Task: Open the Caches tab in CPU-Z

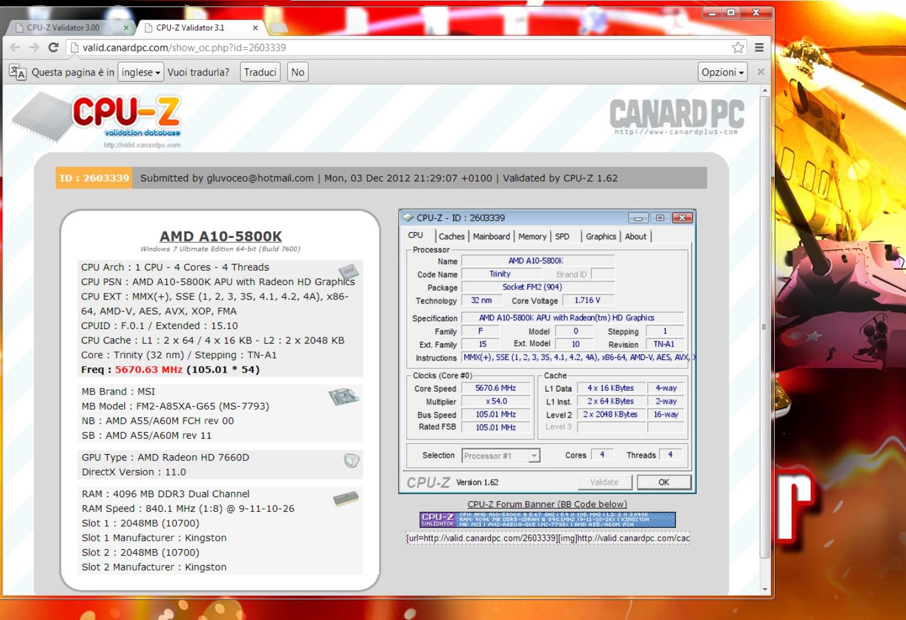Action: click(x=452, y=236)
